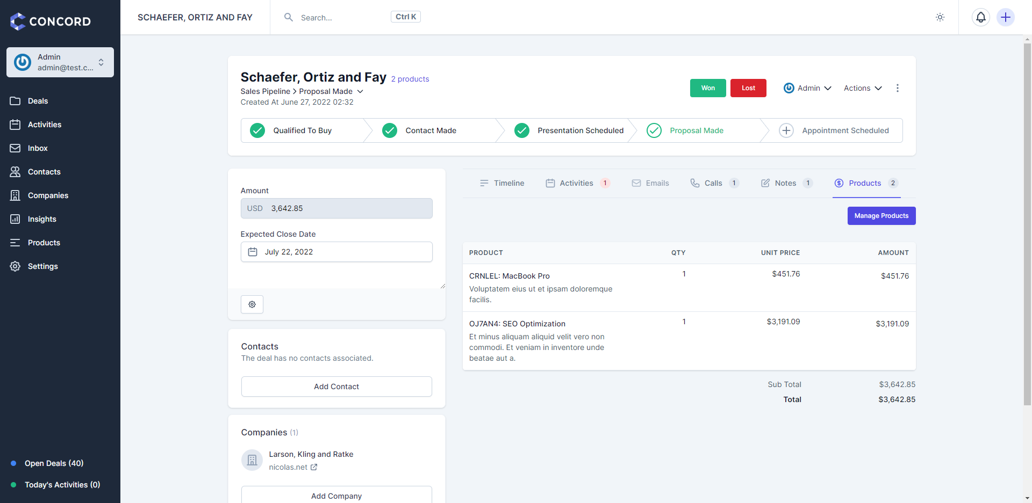1032x503 pixels.
Task: Open the Admin owner dropdown
Action: pos(807,88)
